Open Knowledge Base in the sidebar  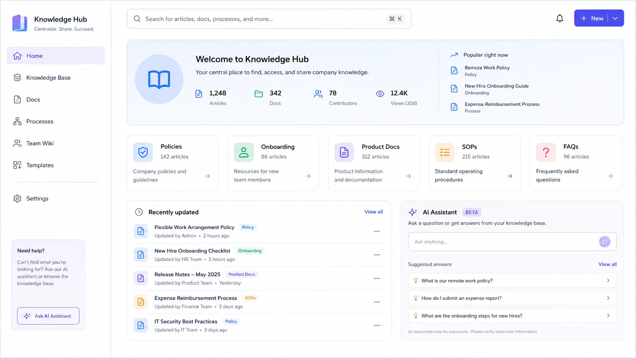56,78
